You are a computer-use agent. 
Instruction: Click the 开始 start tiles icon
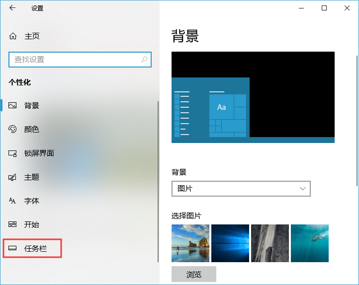12,224
